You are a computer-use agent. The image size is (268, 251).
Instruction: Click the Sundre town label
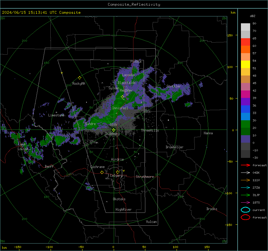click(x=90, y=124)
